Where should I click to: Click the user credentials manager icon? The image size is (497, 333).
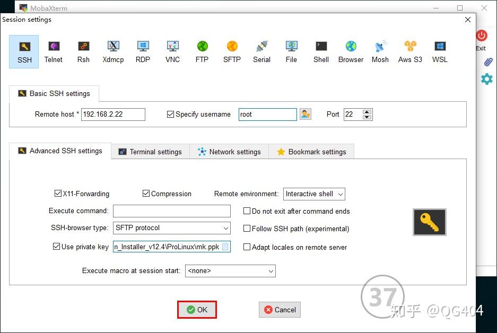pyautogui.click(x=305, y=114)
